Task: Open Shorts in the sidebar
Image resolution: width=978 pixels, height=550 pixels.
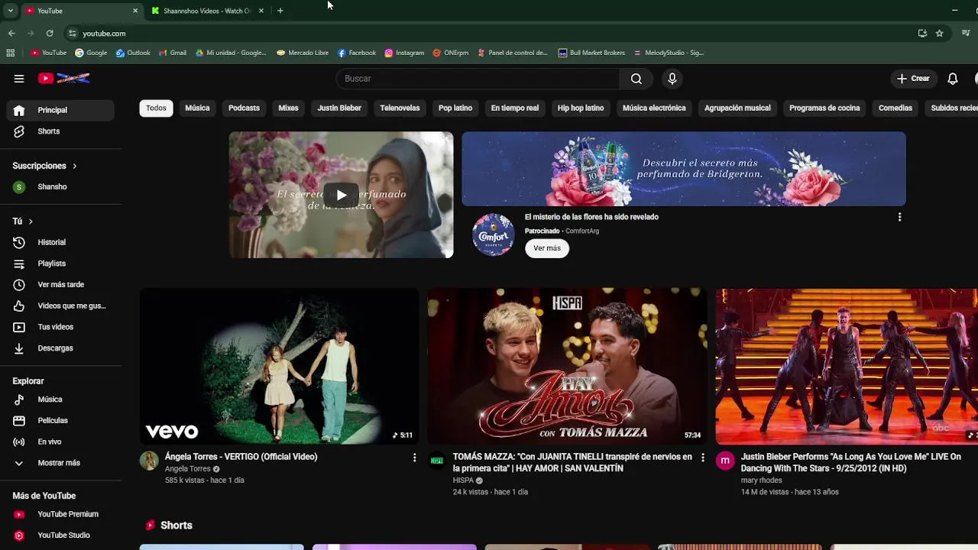Action: point(60,131)
